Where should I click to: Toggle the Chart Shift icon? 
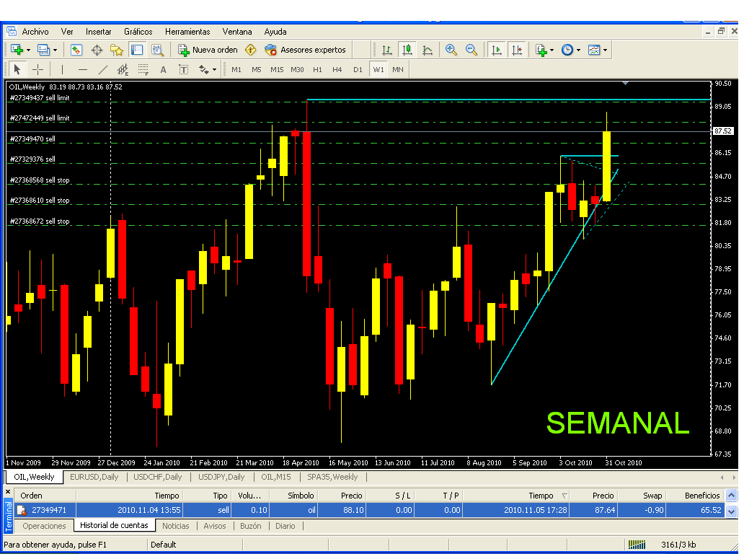tap(517, 50)
